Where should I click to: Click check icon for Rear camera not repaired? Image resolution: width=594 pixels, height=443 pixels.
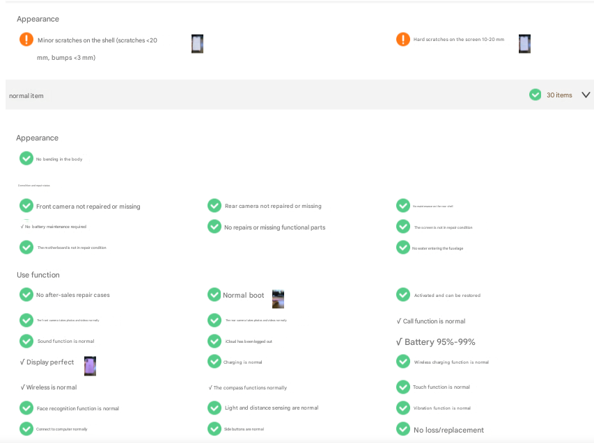tap(214, 206)
